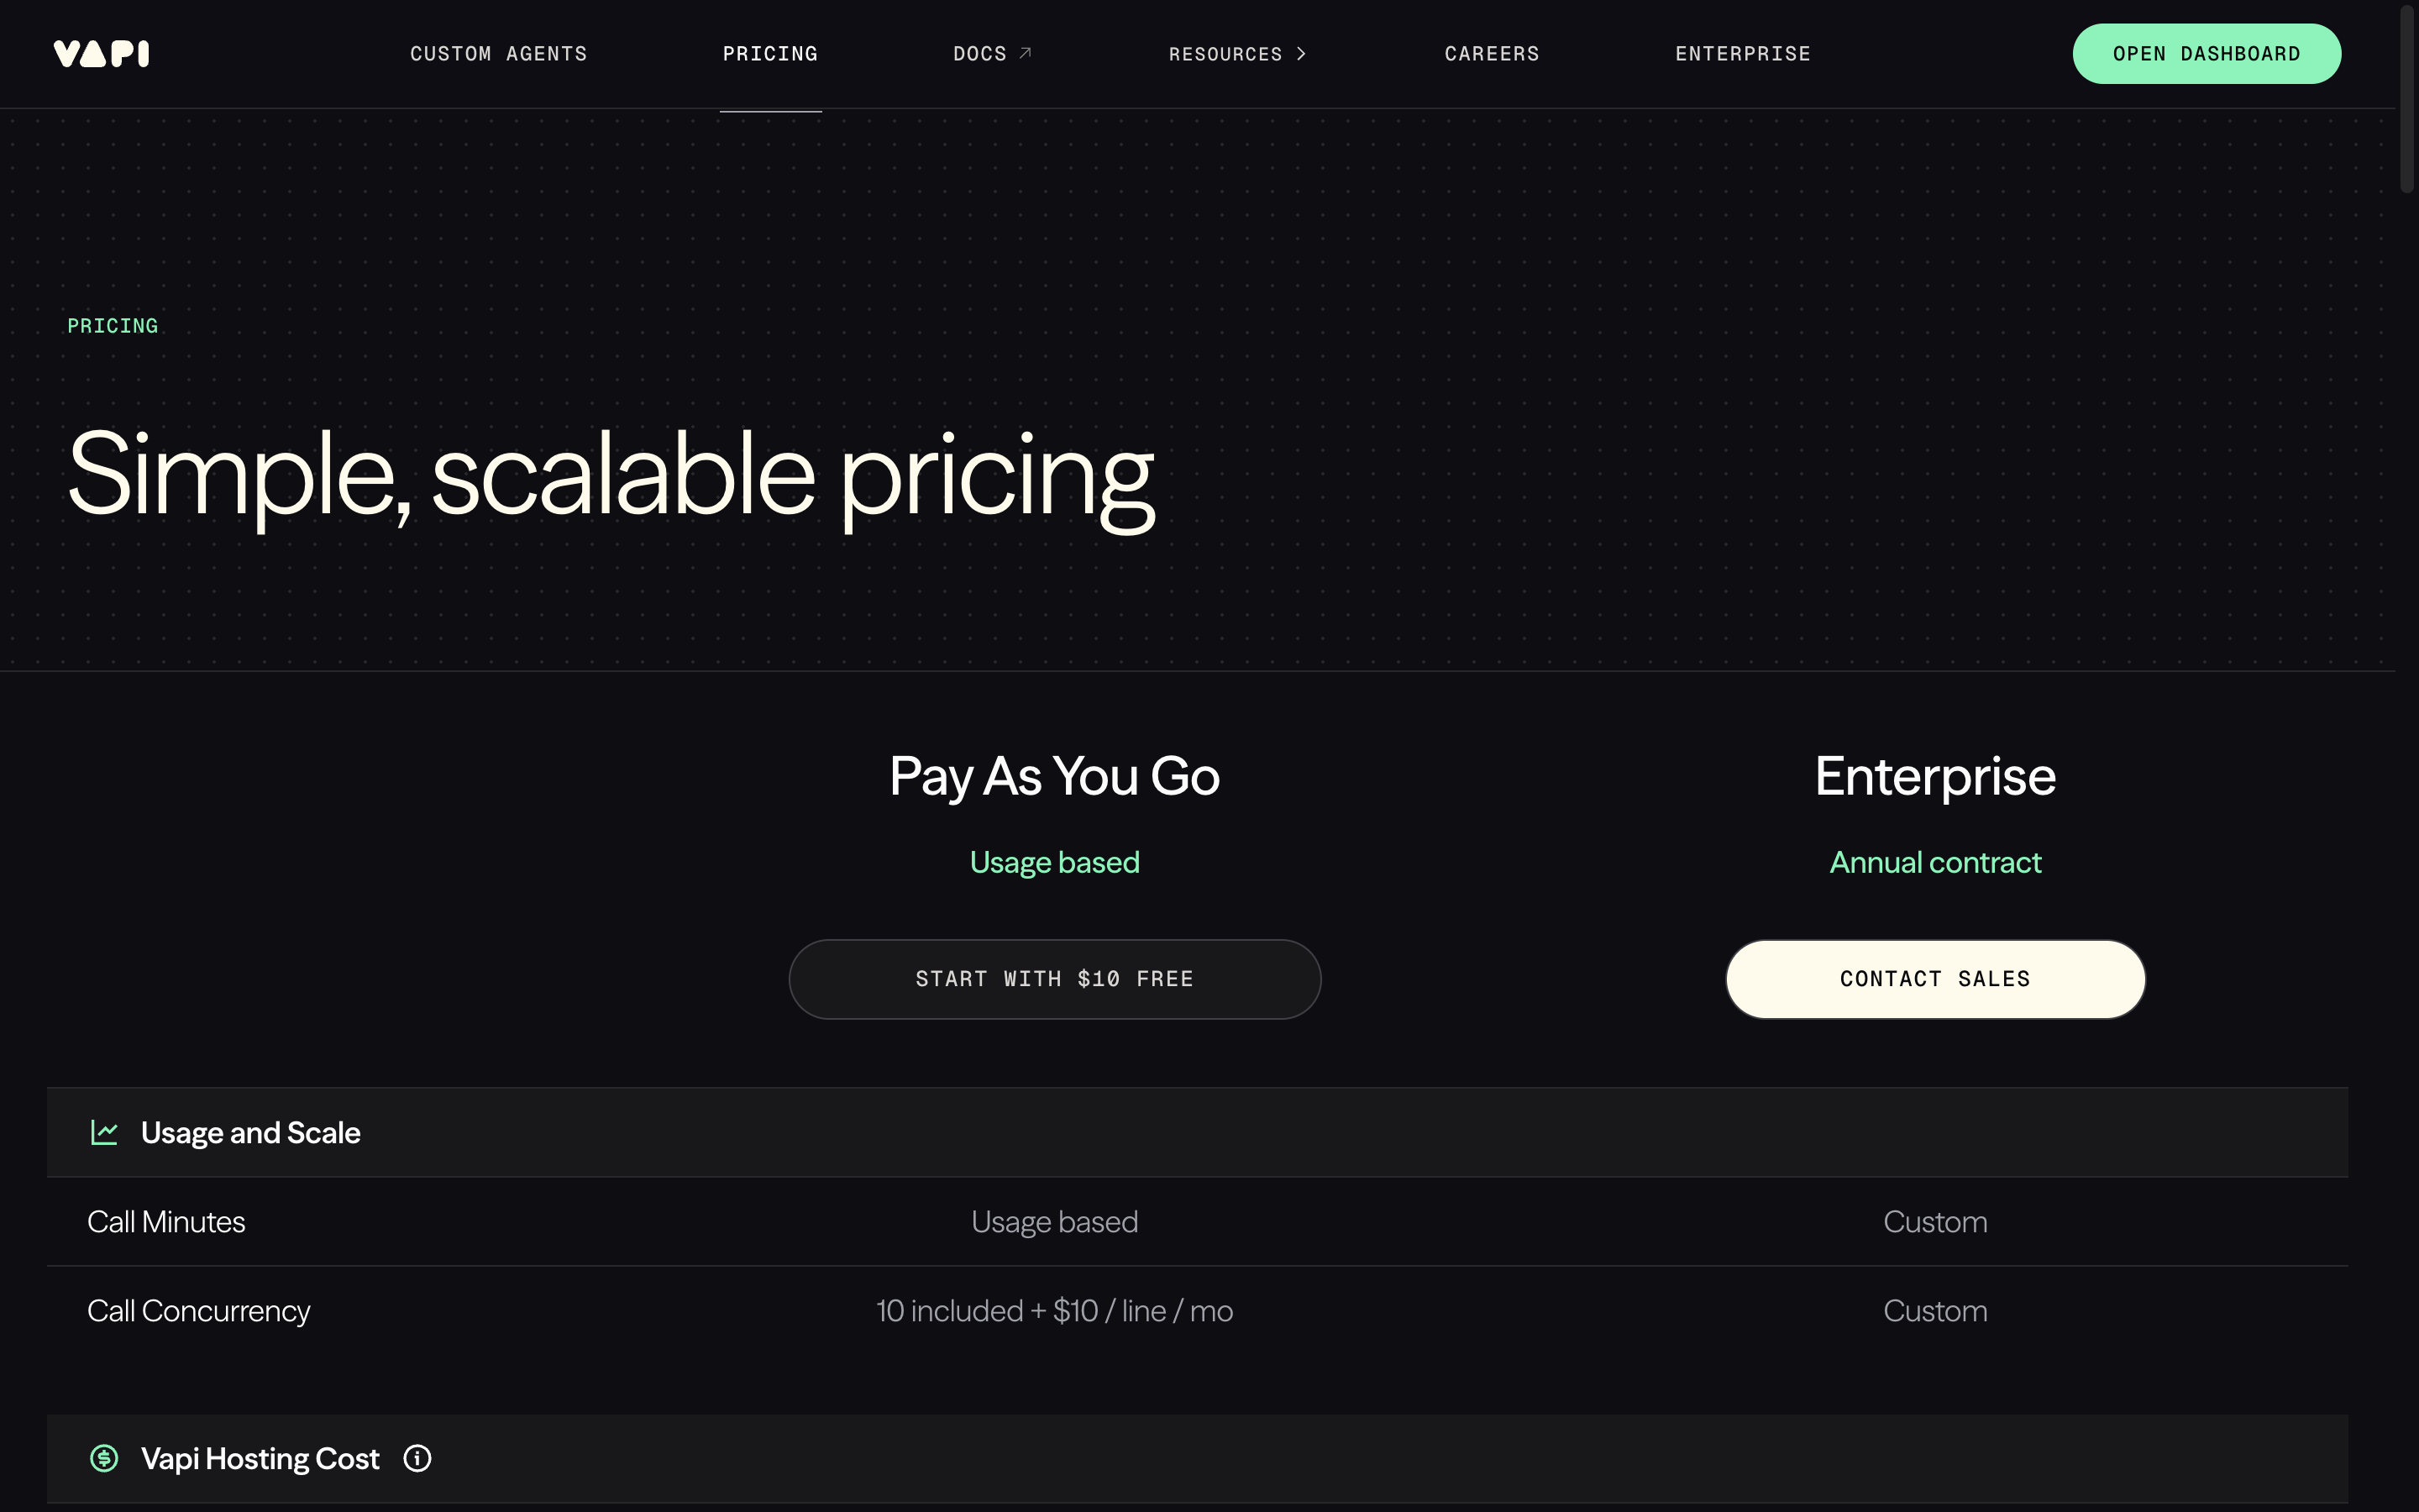Click the chevron arrow next to Resources
This screenshot has width=2419, height=1512.
point(1301,54)
